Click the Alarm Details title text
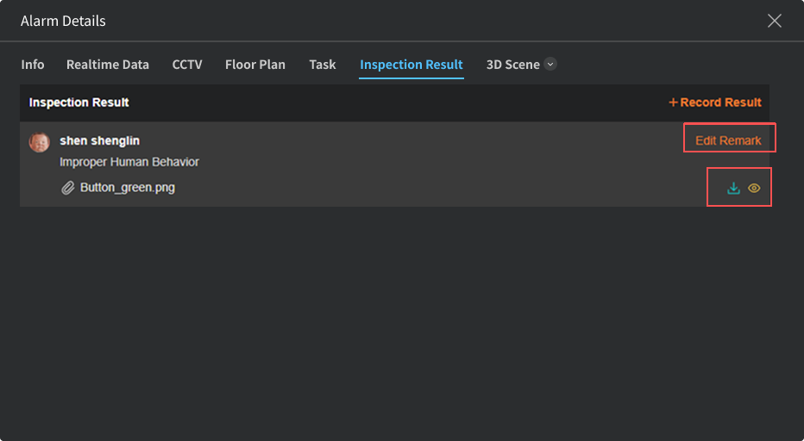804x441 pixels. 63,21
